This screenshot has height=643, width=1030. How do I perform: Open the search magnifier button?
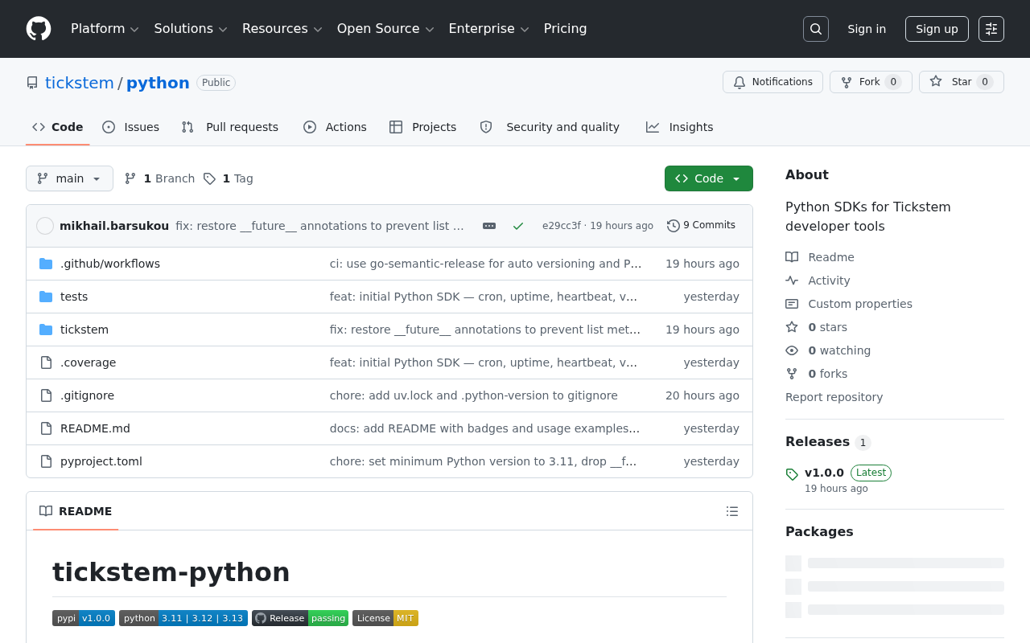click(816, 29)
